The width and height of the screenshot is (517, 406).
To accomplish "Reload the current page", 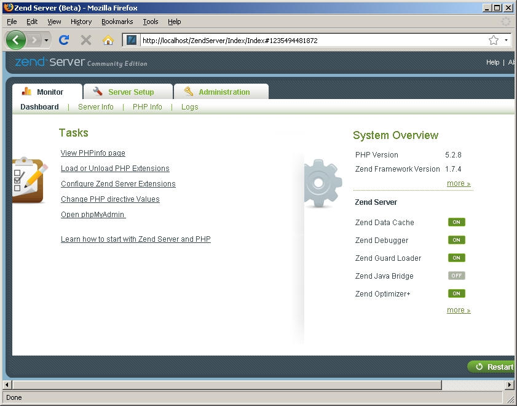I will [x=63, y=40].
